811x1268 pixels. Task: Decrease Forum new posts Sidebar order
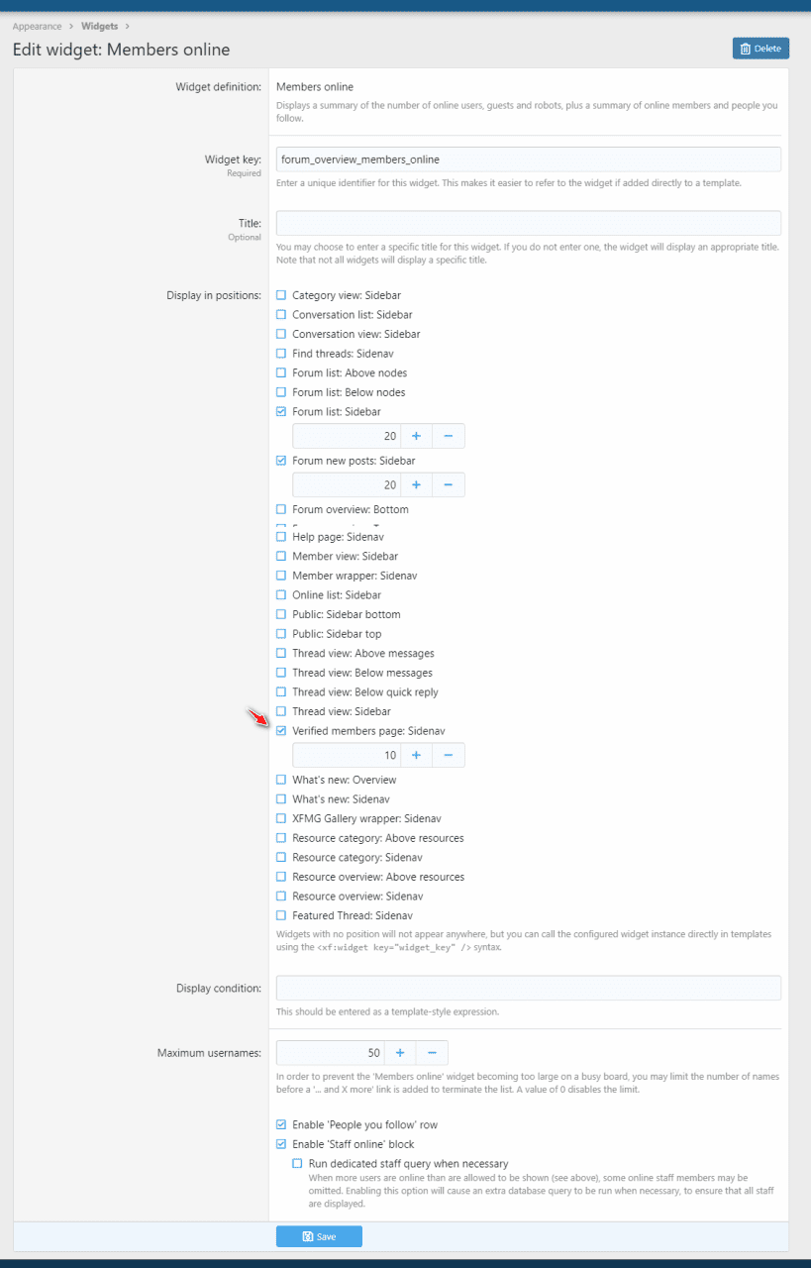click(x=448, y=484)
